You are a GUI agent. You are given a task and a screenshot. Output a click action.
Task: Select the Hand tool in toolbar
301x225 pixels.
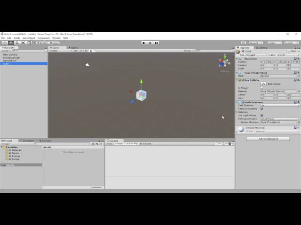click(x=5, y=43)
